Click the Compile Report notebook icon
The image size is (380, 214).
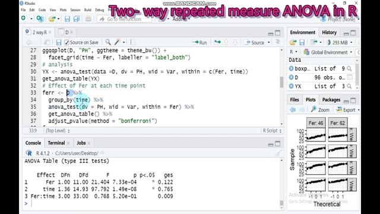pyautogui.click(x=133, y=42)
